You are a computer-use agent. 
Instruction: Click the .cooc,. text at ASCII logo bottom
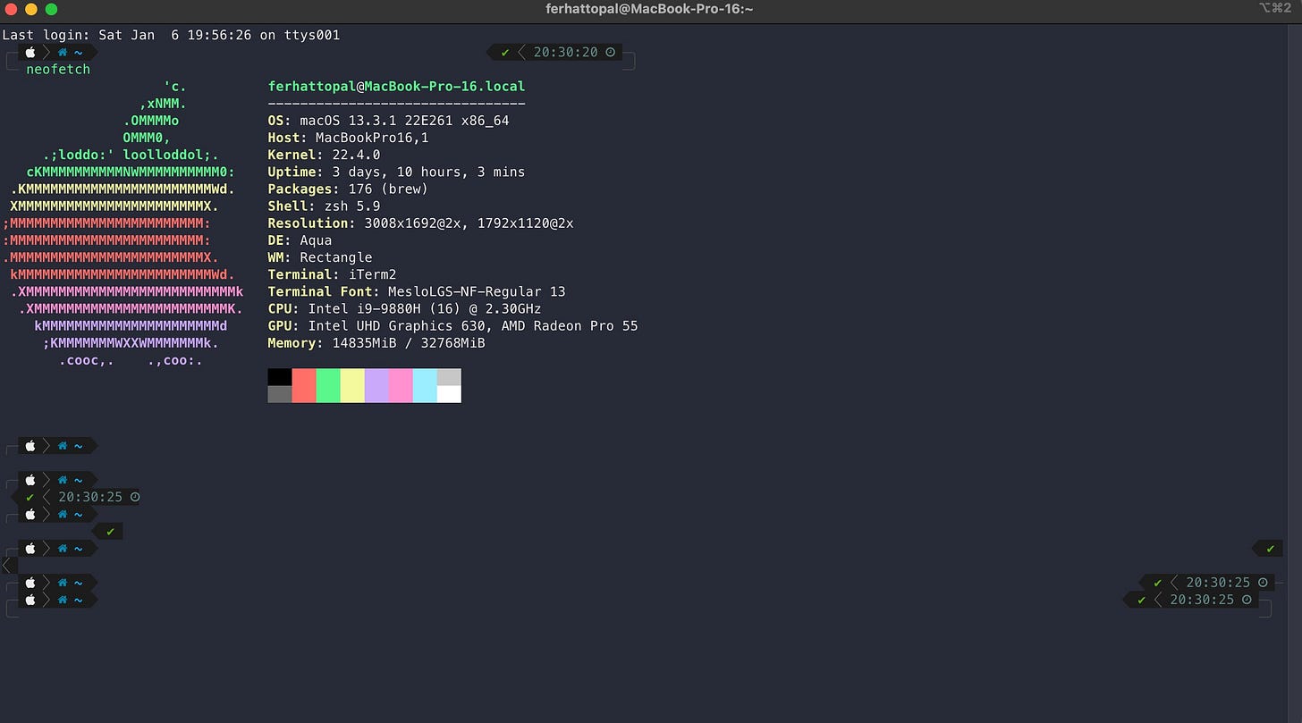pos(87,360)
